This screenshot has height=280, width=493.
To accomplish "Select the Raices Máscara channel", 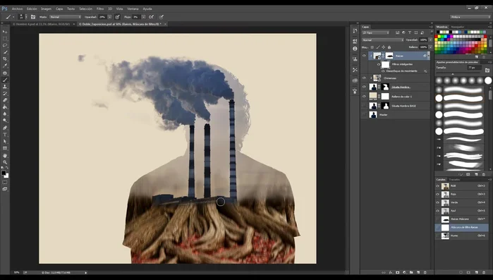I will (x=461, y=219).
